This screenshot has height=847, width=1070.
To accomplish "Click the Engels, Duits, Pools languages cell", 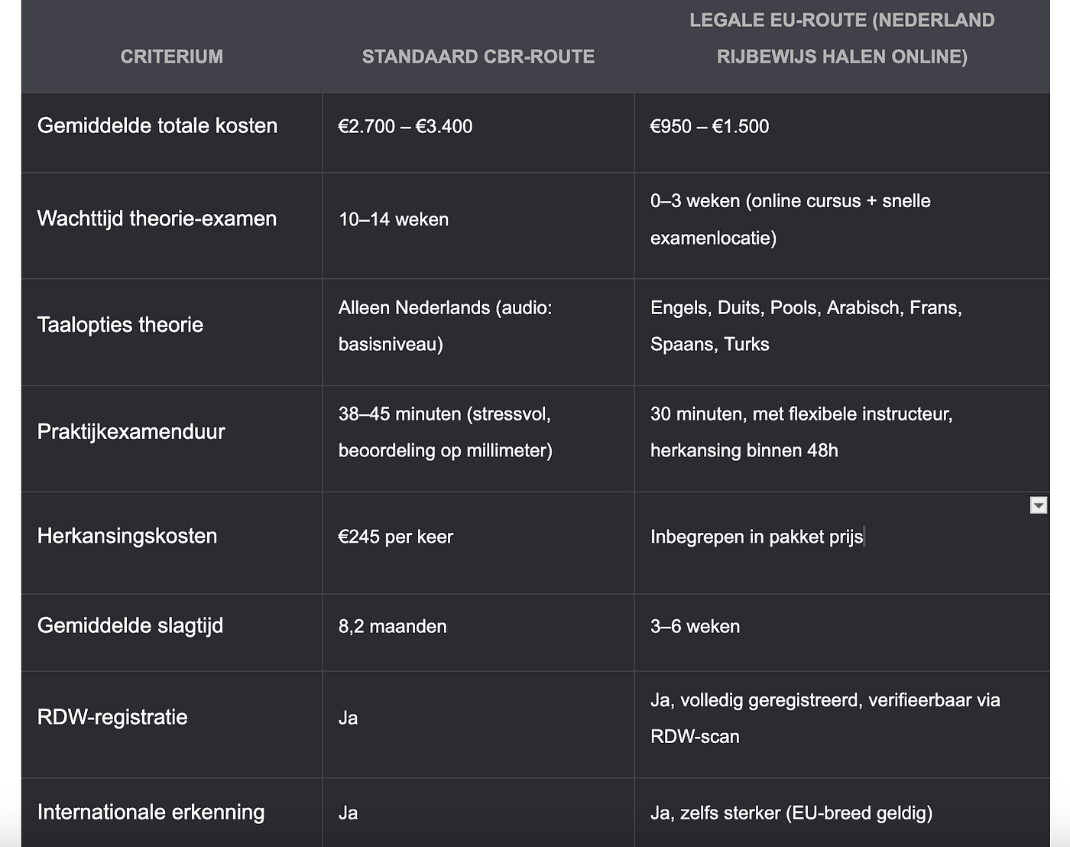I will [806, 326].
